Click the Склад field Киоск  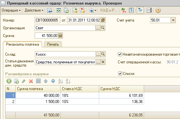[x=65, y=54]
